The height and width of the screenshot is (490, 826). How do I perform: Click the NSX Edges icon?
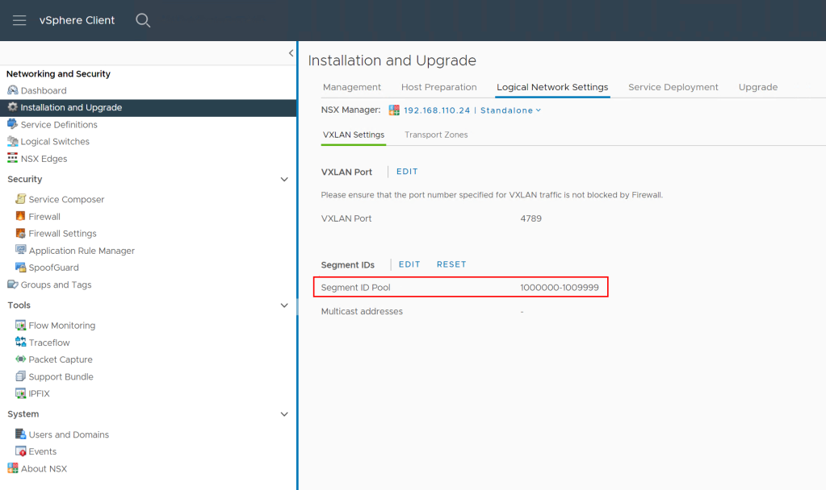pyautogui.click(x=12, y=159)
